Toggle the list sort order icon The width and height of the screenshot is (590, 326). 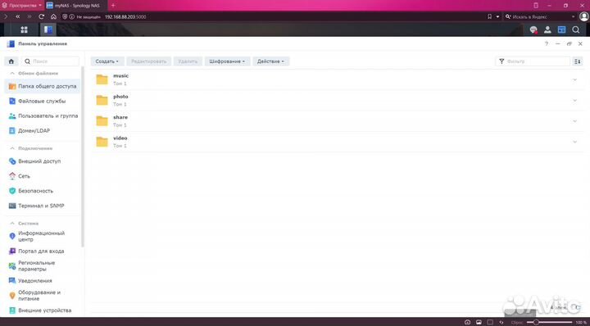pyautogui.click(x=577, y=61)
